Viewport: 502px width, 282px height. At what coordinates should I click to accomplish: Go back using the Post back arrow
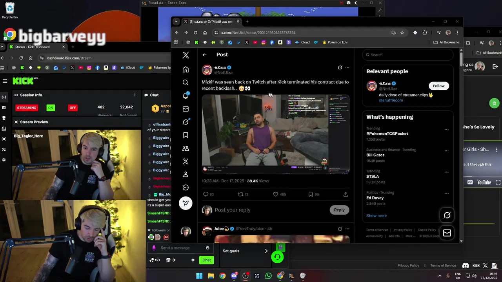click(204, 55)
